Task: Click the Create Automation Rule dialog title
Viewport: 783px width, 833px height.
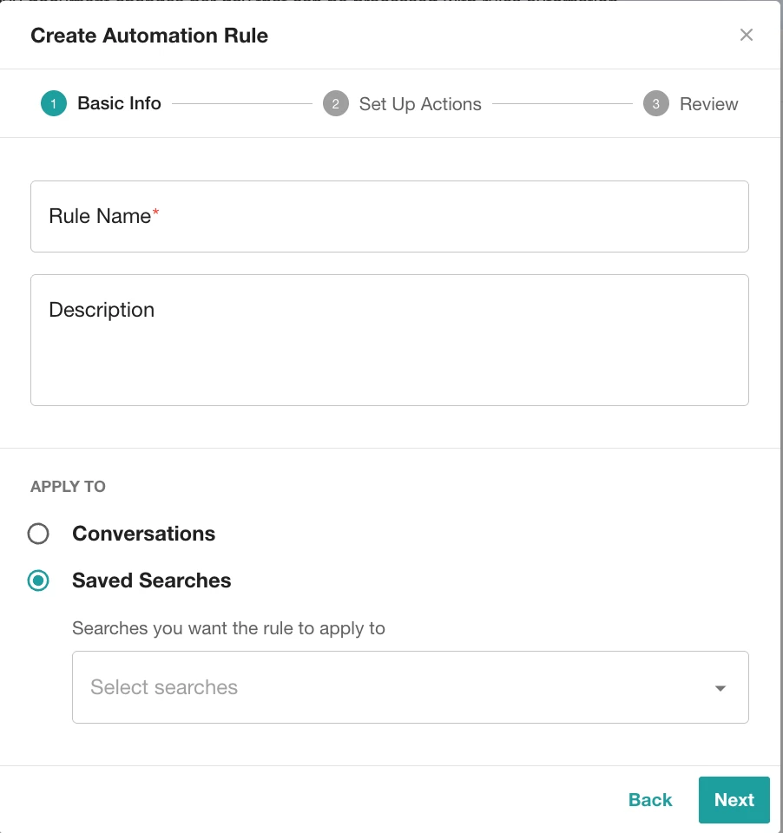Action: 149,36
